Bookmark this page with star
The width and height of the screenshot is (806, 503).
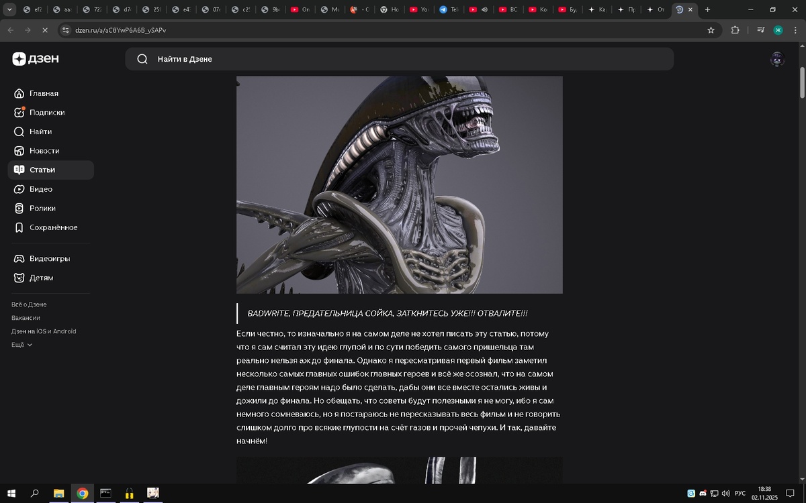[x=711, y=30]
